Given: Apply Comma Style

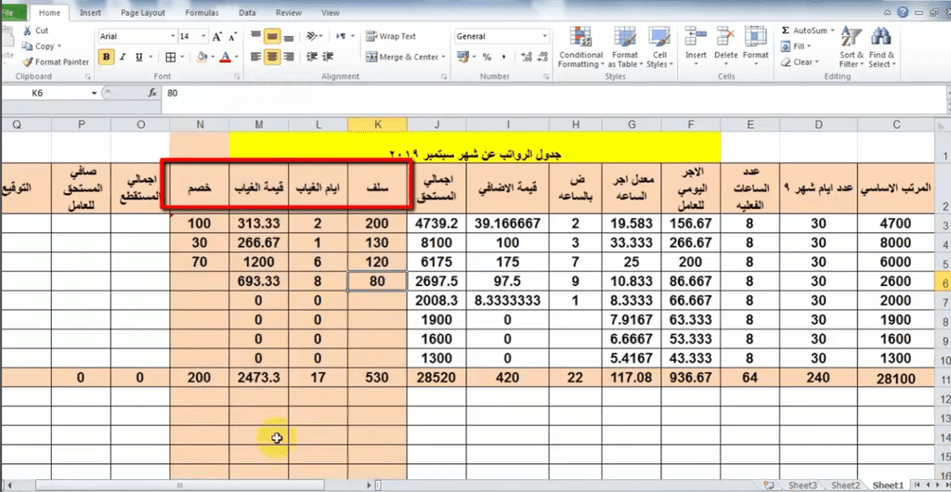Looking at the screenshot, I should tap(503, 57).
